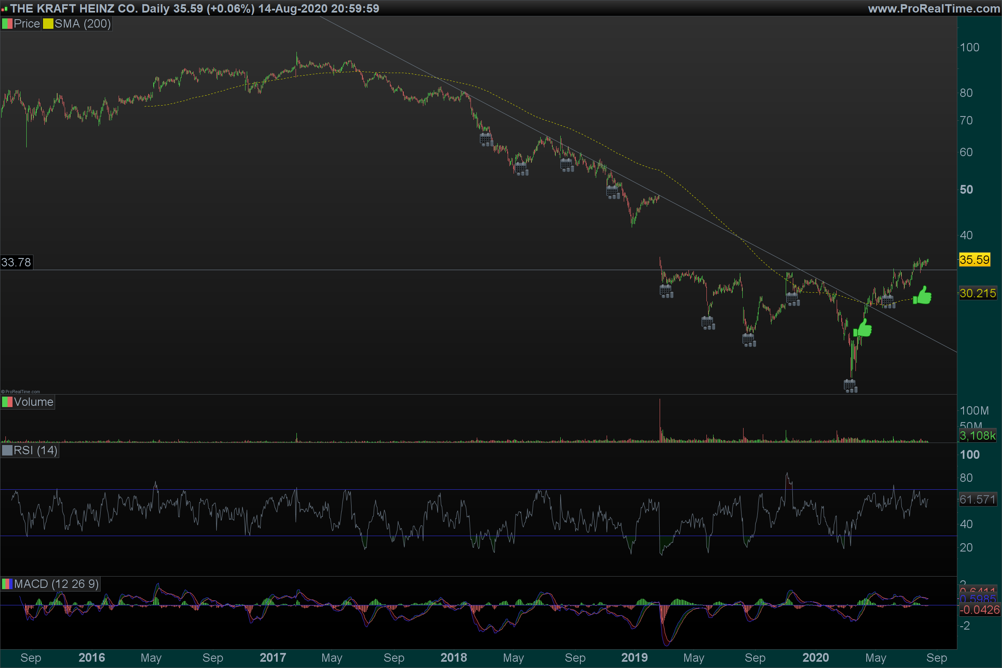Click the 61.571 RSI value label

point(977,499)
